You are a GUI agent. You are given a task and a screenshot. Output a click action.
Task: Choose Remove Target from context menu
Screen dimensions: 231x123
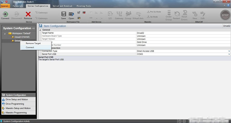33,43
